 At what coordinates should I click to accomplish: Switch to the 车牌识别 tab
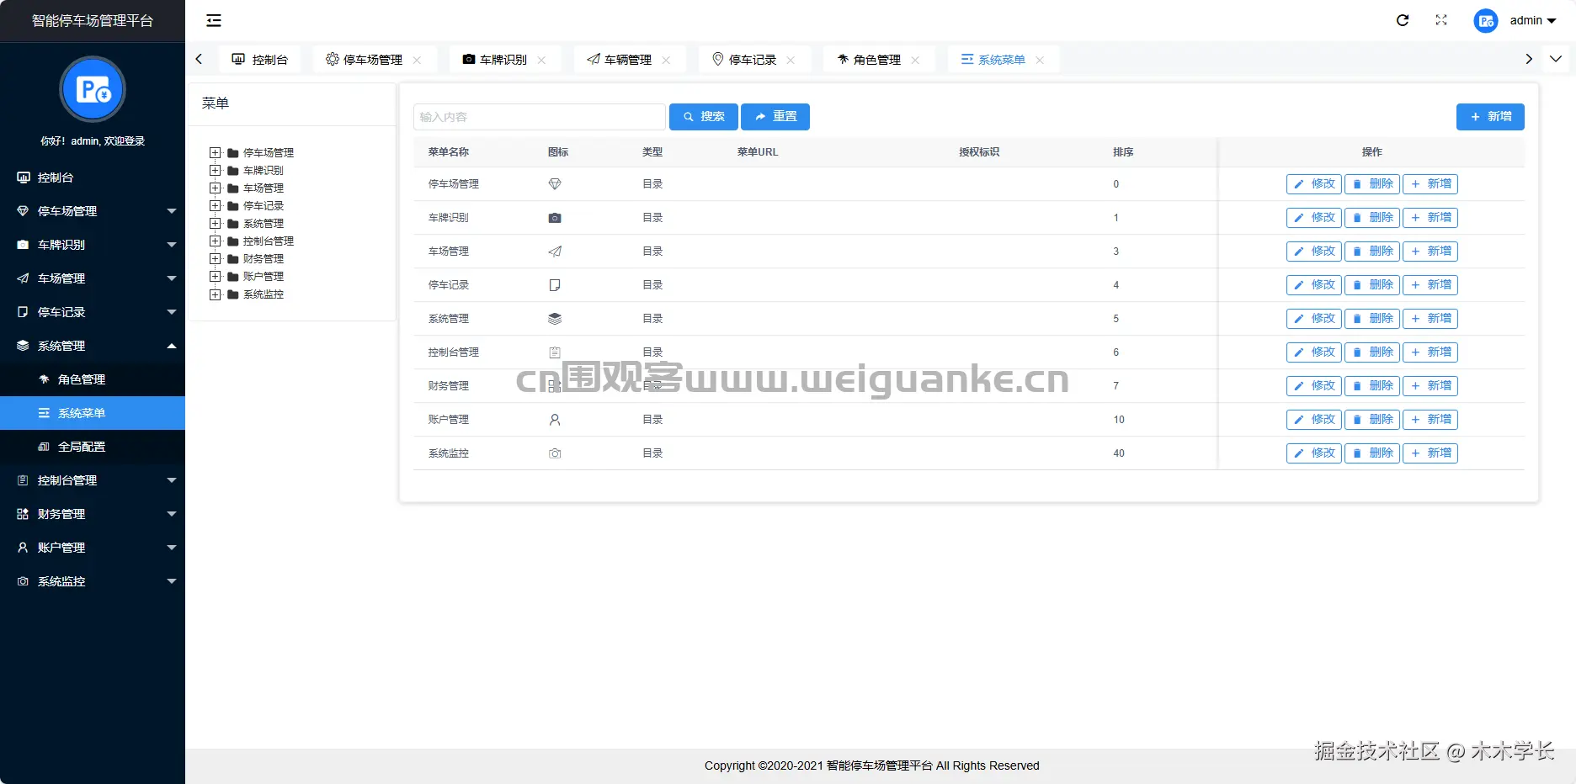point(503,59)
